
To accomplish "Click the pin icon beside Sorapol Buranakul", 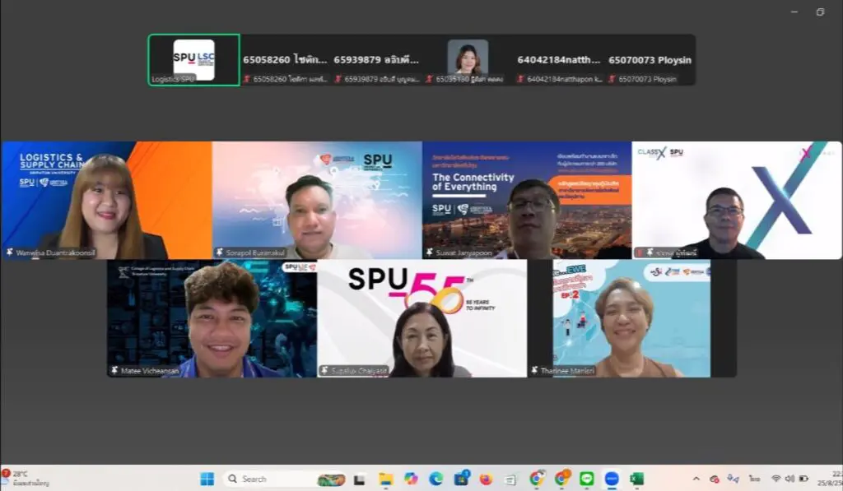I will click(219, 252).
